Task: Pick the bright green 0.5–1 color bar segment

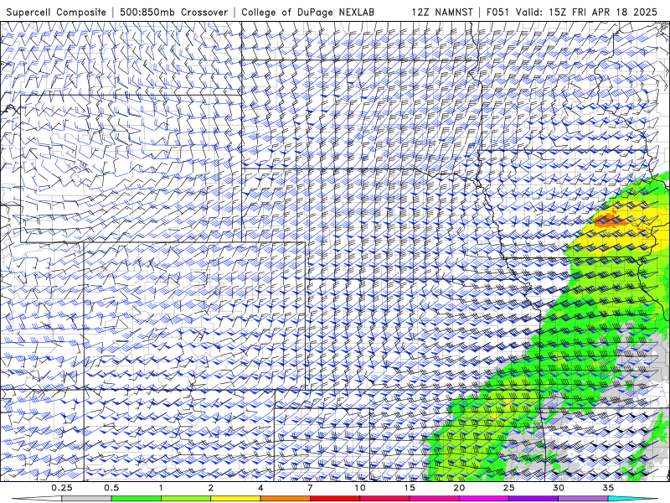Action: 137,499
